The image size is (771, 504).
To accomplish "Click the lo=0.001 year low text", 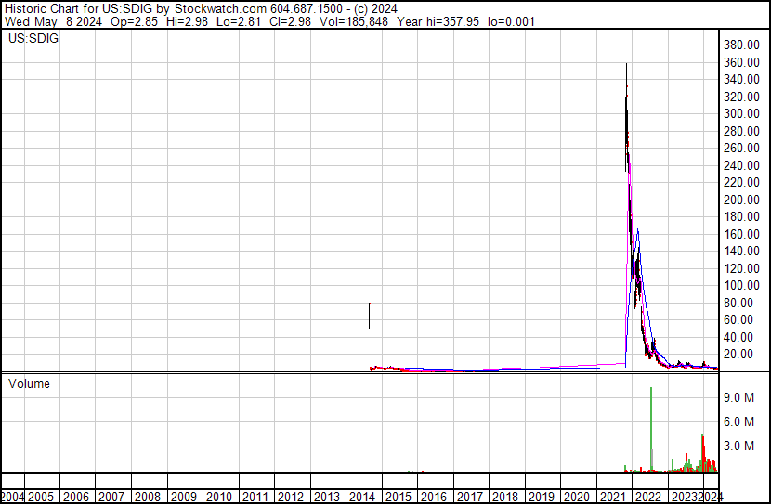I will pos(511,21).
